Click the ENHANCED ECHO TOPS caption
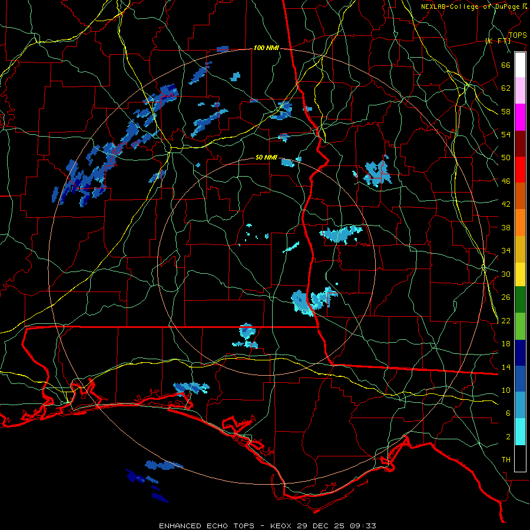 207,526
